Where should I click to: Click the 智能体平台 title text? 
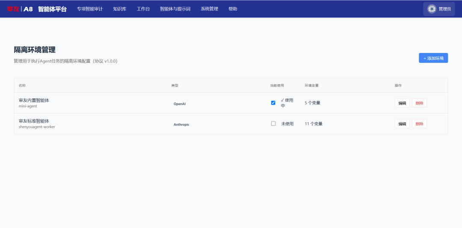click(x=52, y=9)
